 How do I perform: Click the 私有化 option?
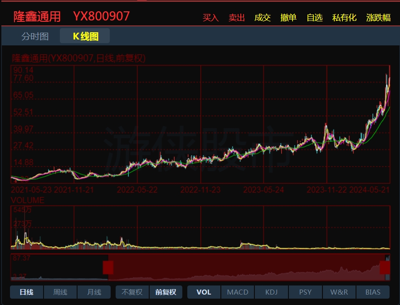point(344,18)
